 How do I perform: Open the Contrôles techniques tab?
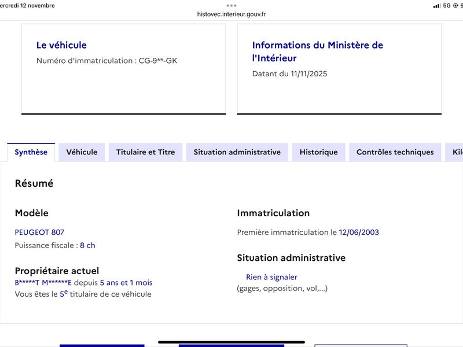[395, 152]
